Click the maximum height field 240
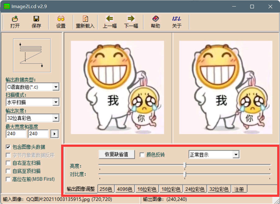 coord(38,134)
